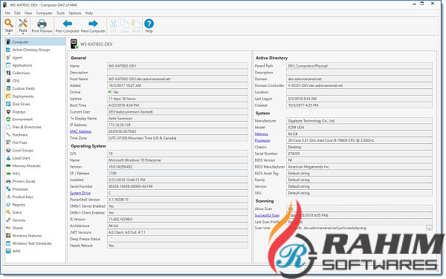Click the MAC Address link

[x=81, y=131]
